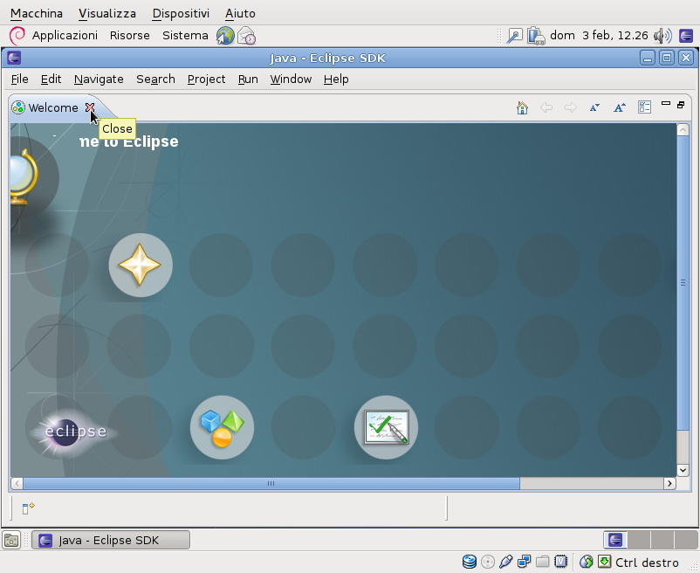Switch to the first workspace

[x=615, y=540]
